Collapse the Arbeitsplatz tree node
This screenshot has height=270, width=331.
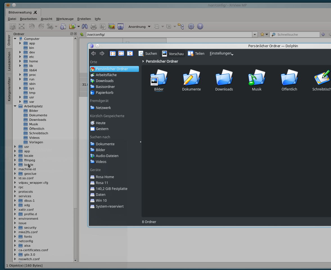[15, 106]
